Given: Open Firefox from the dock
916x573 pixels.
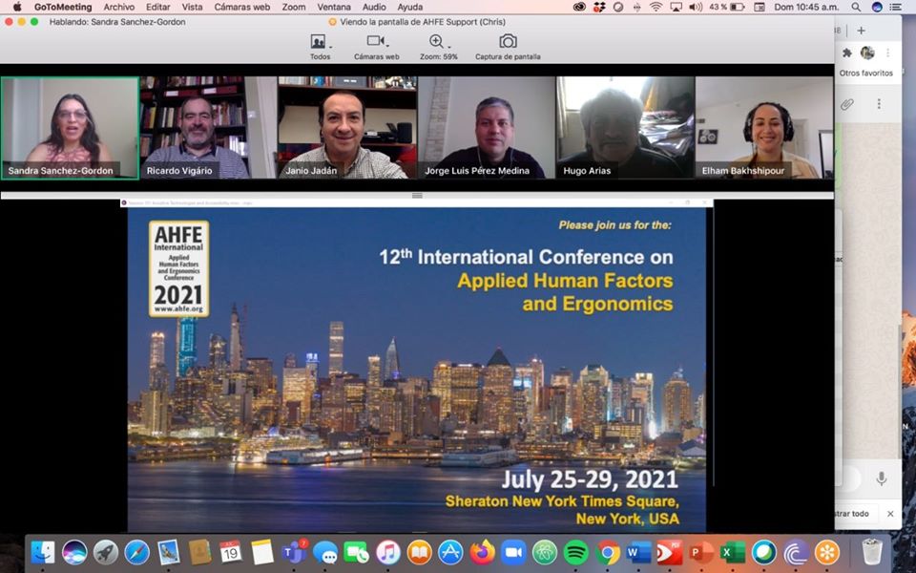Looking at the screenshot, I should (x=483, y=552).
